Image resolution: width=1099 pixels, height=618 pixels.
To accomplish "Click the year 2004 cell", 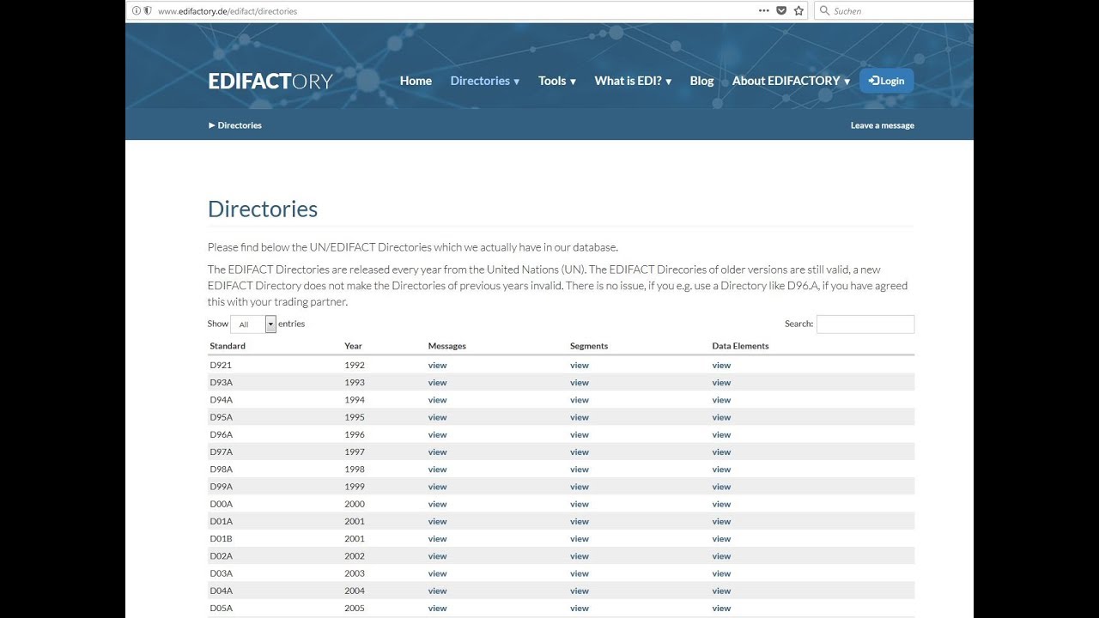I will coord(355,591).
